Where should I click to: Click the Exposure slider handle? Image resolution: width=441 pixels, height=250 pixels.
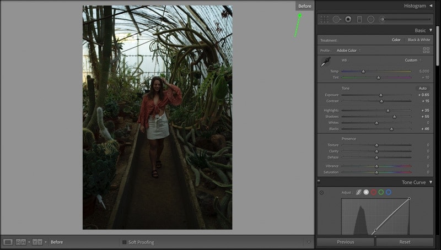pos(381,95)
